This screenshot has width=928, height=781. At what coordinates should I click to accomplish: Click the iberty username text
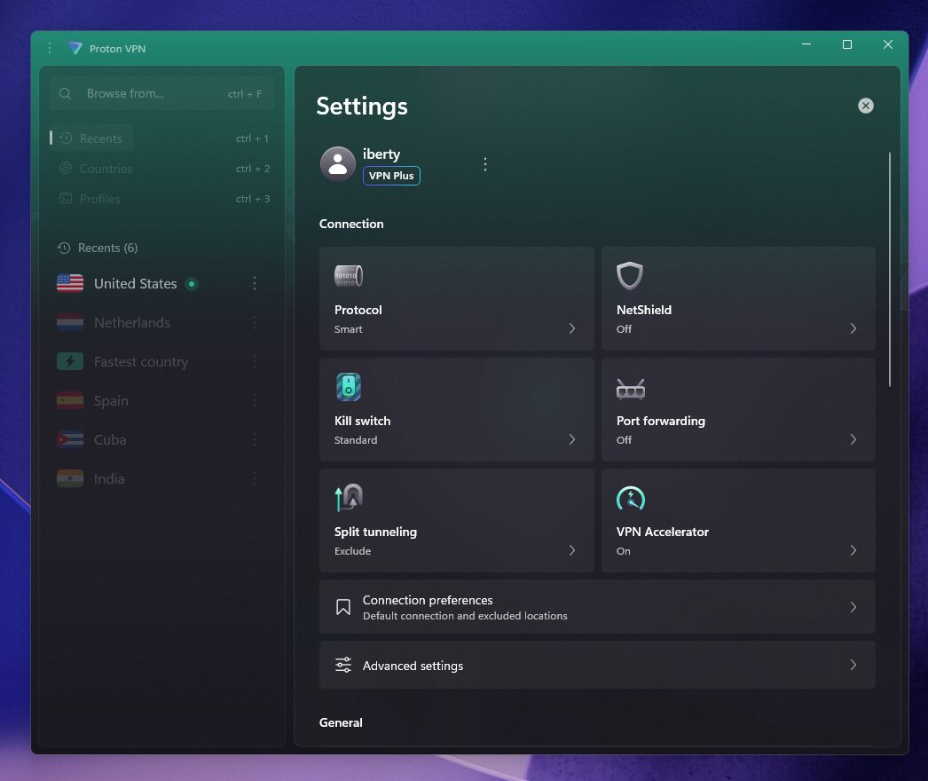(x=381, y=154)
